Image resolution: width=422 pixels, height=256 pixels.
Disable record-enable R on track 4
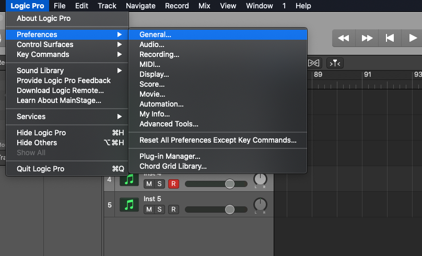click(x=173, y=184)
